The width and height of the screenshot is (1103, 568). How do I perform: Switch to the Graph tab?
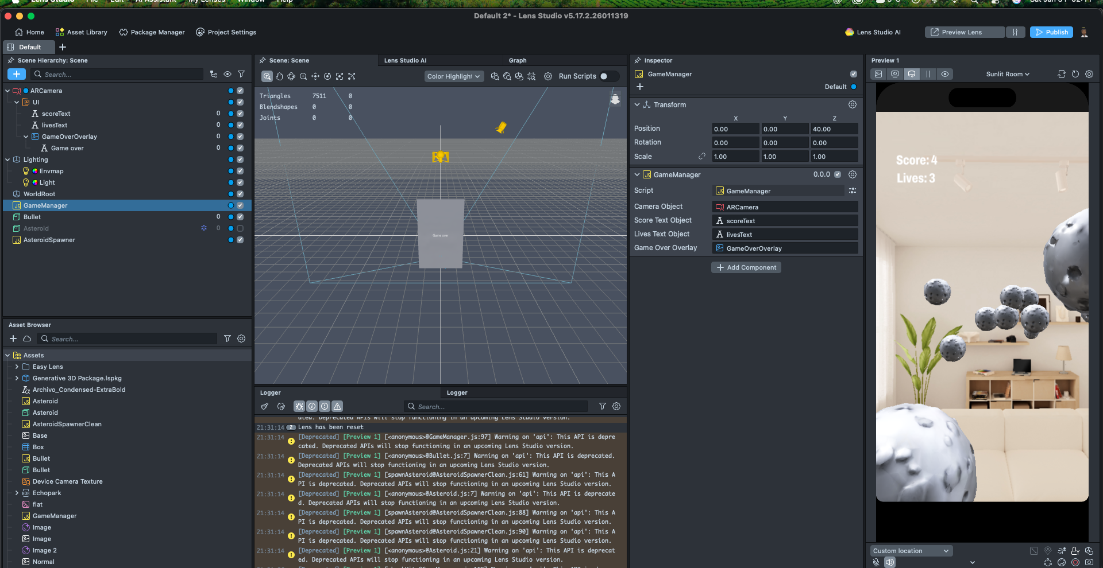[x=518, y=60]
